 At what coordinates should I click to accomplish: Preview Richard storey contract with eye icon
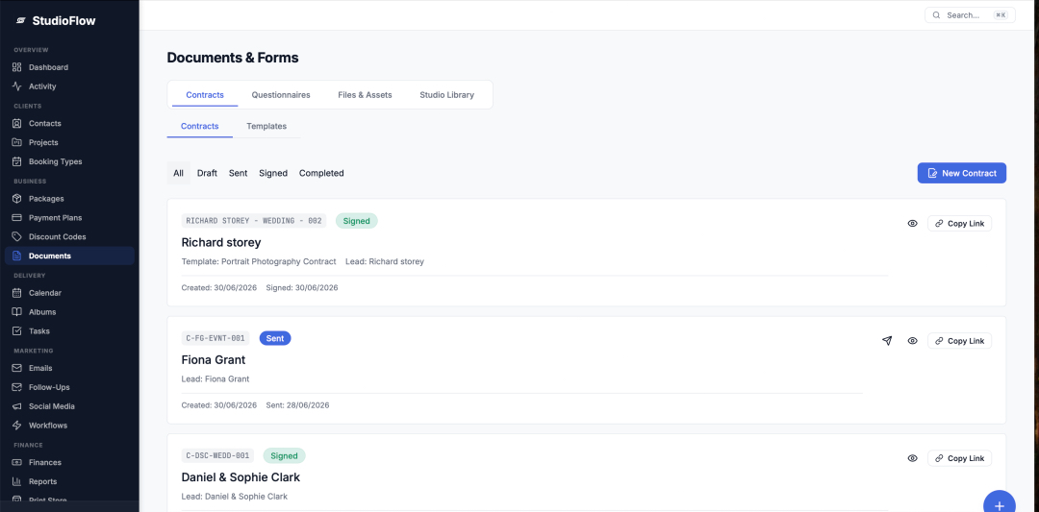coord(912,224)
